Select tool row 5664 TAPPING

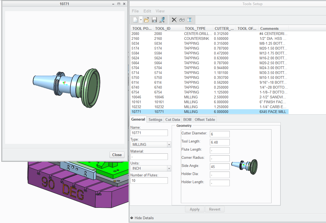click(209, 63)
